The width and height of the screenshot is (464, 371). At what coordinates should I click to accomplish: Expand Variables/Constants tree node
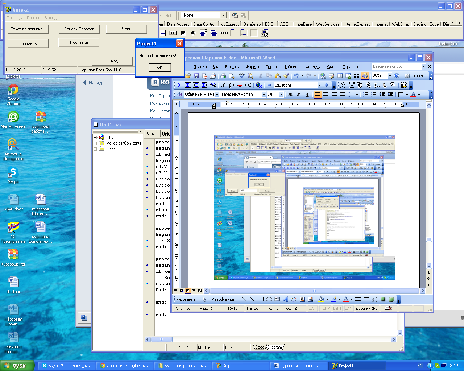click(x=95, y=143)
